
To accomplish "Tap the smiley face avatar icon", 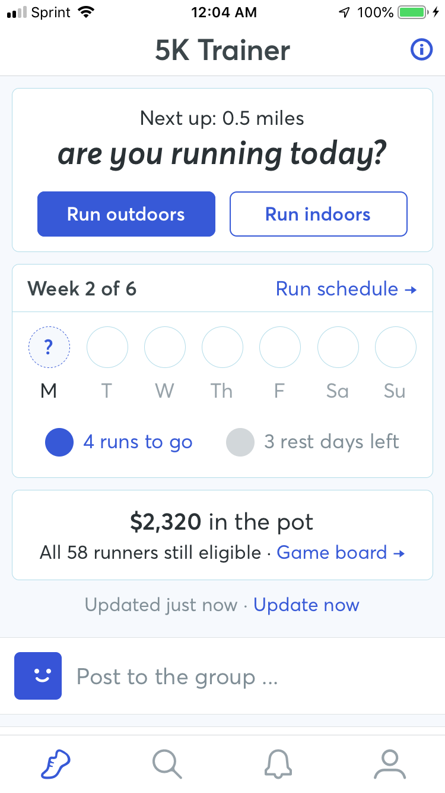I will tap(38, 676).
